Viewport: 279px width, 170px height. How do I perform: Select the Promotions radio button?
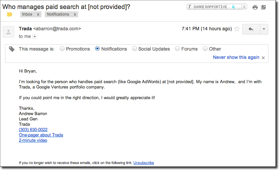click(x=62, y=49)
